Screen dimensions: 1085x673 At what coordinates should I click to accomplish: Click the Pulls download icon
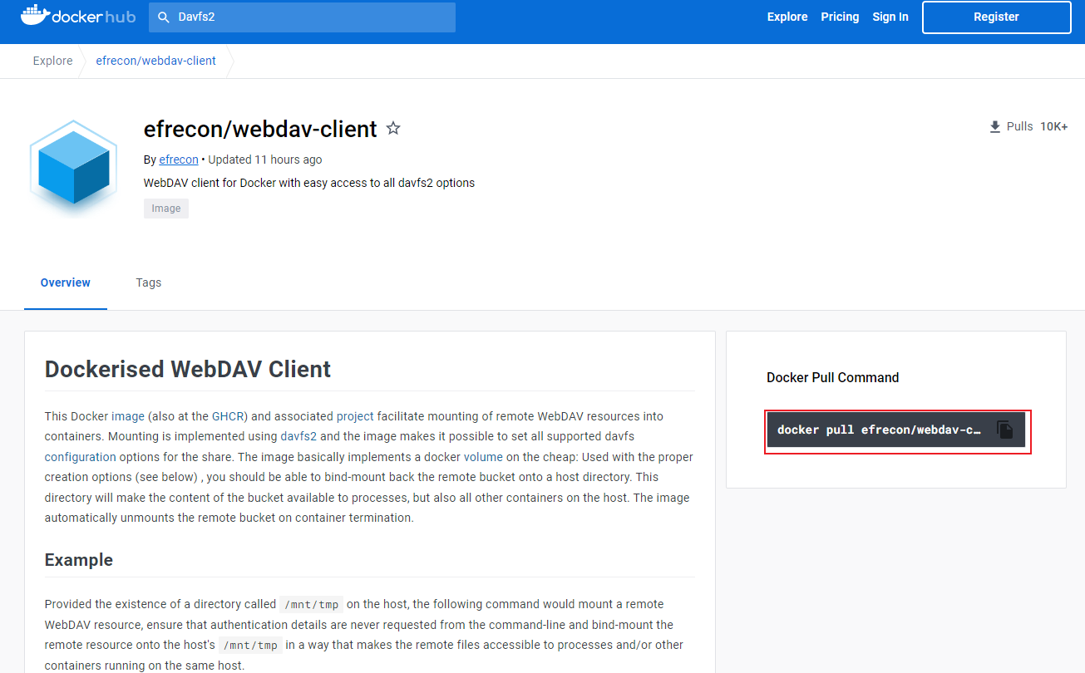994,125
